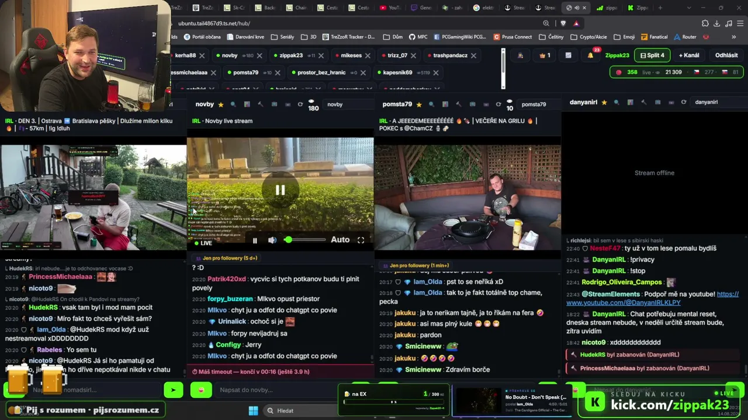Click the notification bell with badge 23
The width and height of the screenshot is (748, 420).
[590, 55]
